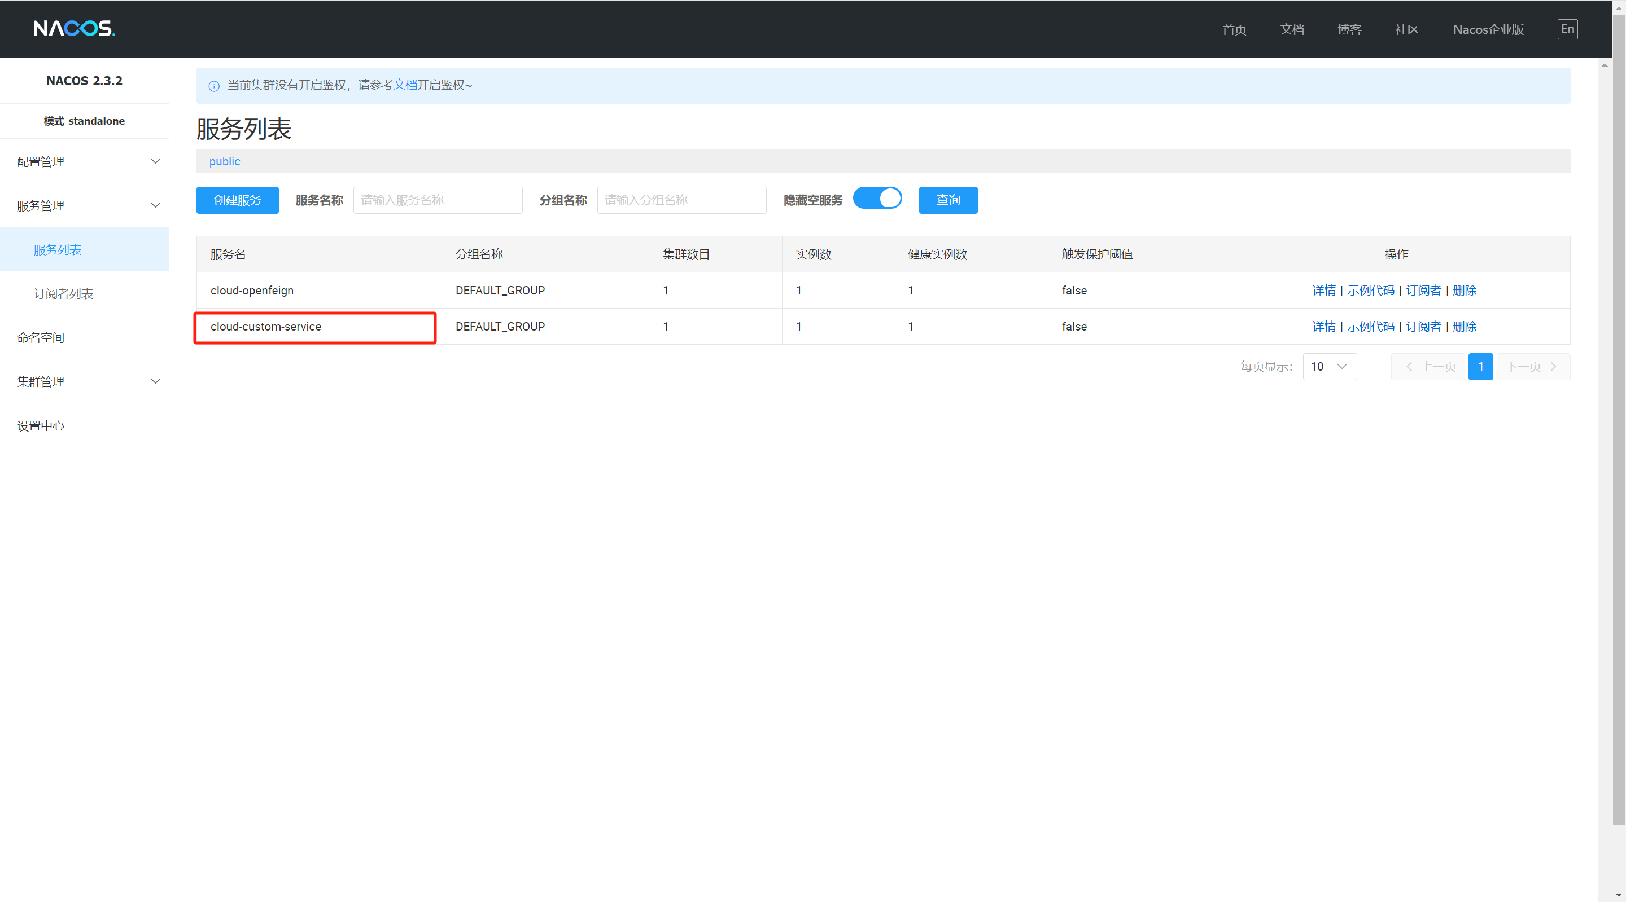Click the NACOS logo
This screenshot has width=1626, height=902.
click(x=74, y=28)
